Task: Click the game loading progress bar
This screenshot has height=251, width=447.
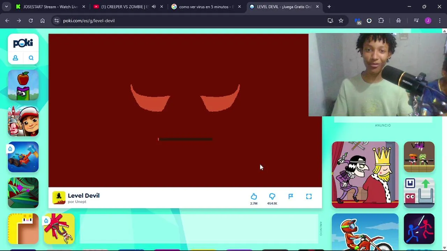Action: (x=185, y=139)
